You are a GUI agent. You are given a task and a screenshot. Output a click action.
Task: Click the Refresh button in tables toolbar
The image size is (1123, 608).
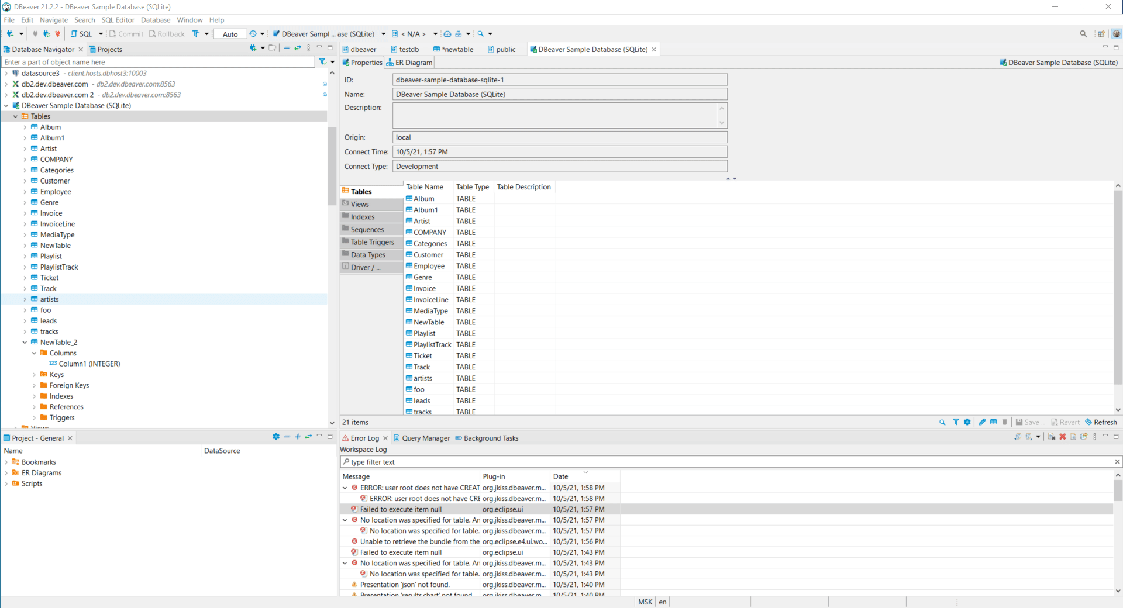(x=1101, y=422)
